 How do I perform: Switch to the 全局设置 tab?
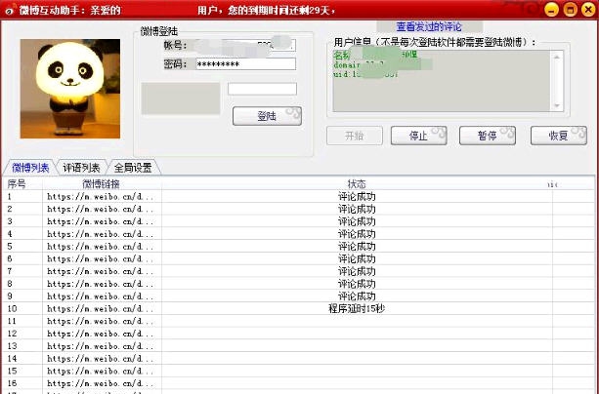click(x=133, y=168)
